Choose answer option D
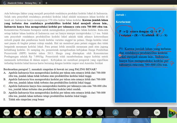 [x=55, y=94]
